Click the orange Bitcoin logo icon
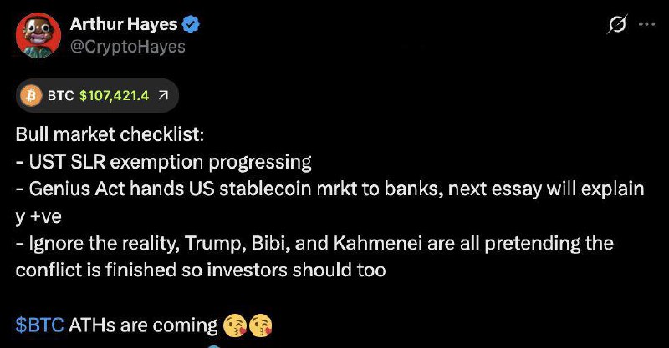 [x=31, y=95]
